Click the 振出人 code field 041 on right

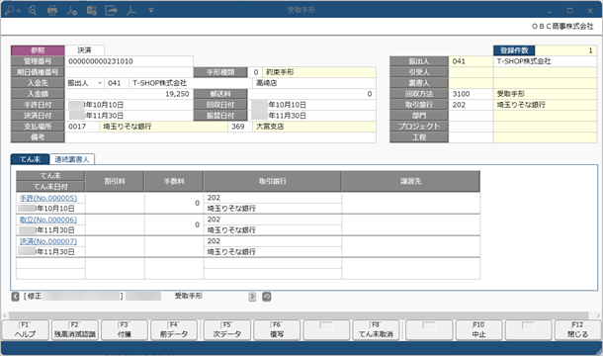coord(471,61)
